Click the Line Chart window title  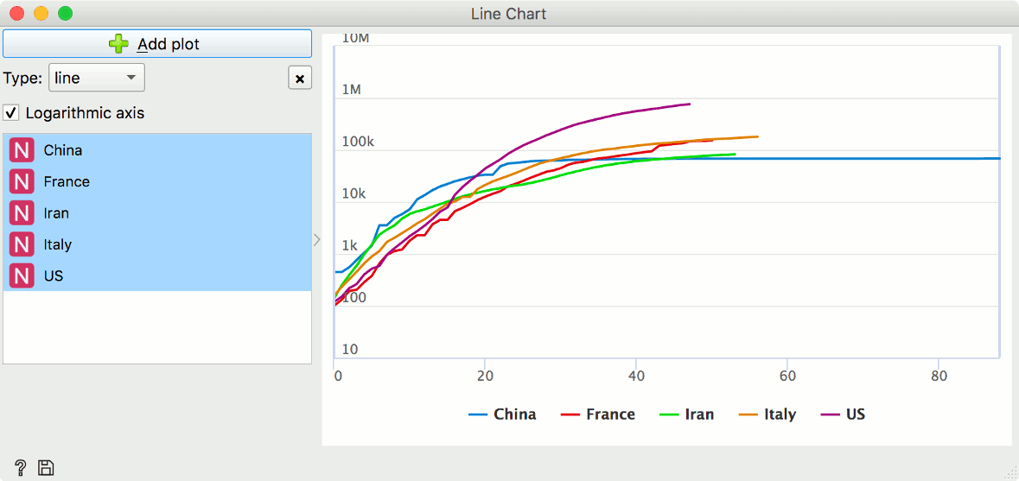pyautogui.click(x=509, y=13)
